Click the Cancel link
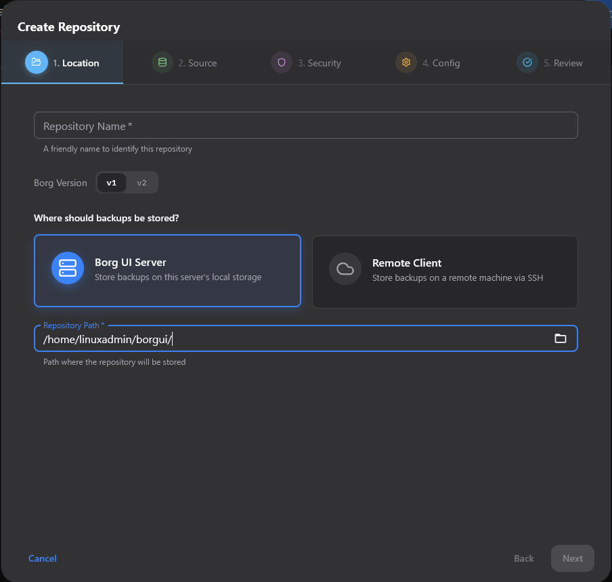 point(42,558)
